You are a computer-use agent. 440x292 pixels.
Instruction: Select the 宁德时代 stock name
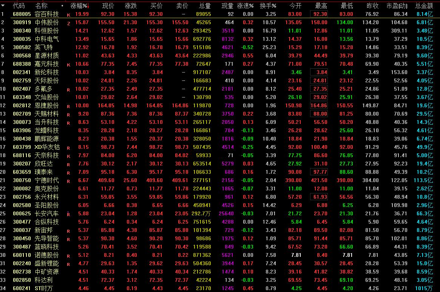(47, 180)
